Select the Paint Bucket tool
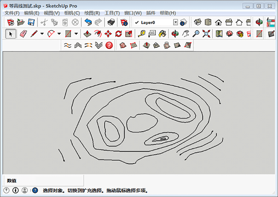This screenshot has height=197, width=278. (x=162, y=34)
